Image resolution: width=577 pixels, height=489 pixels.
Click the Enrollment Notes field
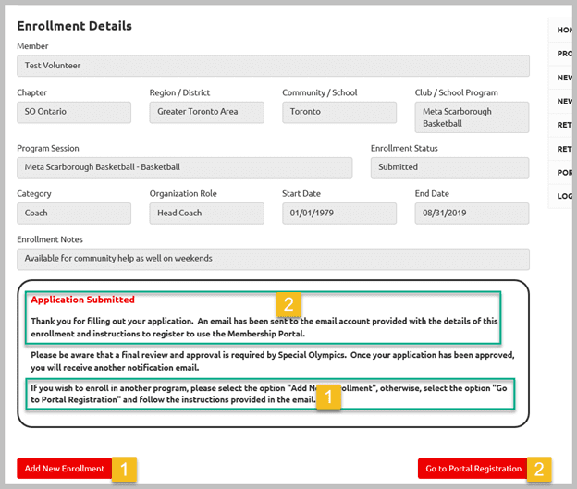tap(273, 260)
